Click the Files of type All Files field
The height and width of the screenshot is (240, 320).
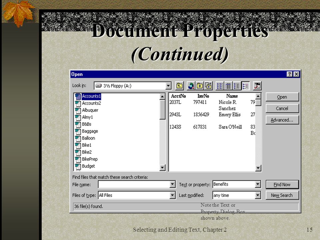[x=134, y=195]
